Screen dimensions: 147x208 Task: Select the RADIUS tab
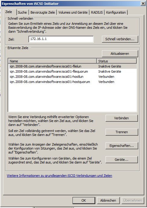(x=97, y=12)
